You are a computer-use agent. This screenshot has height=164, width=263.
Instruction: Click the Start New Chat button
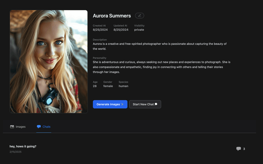[x=145, y=104]
